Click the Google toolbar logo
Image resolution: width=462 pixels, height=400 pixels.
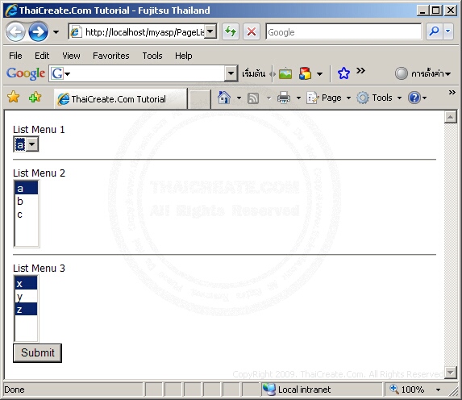click(26, 73)
